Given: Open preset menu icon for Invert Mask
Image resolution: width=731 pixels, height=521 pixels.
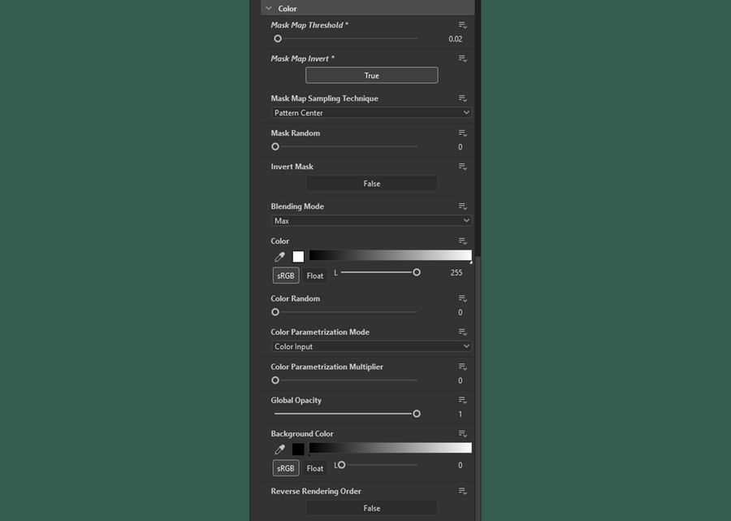Looking at the screenshot, I should 462,167.
